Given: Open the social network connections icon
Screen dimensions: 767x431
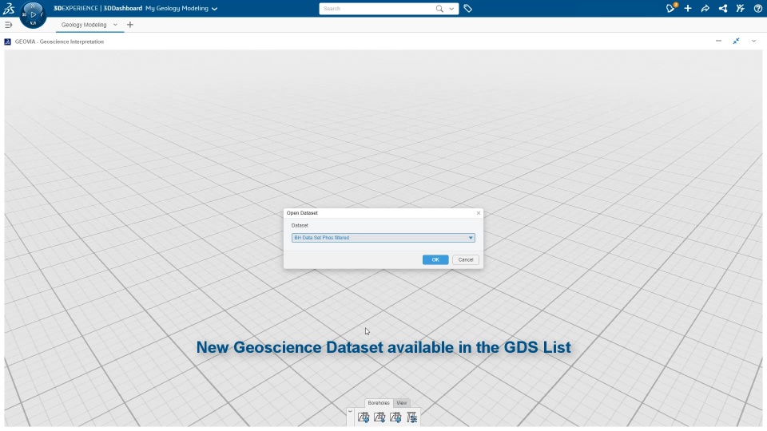Looking at the screenshot, I should point(722,8).
